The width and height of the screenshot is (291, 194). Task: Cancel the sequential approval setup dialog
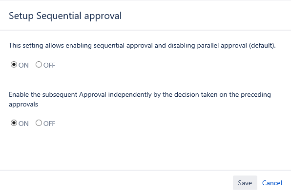272,183
